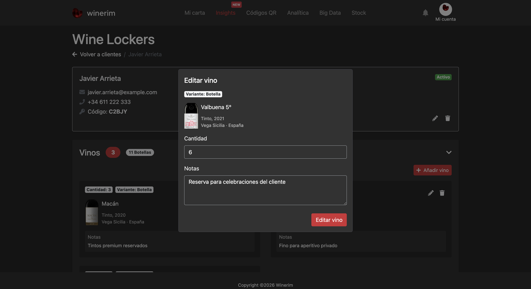Click the phone icon beside +34 number
Viewport: 531px width, 289px height.
tap(82, 102)
